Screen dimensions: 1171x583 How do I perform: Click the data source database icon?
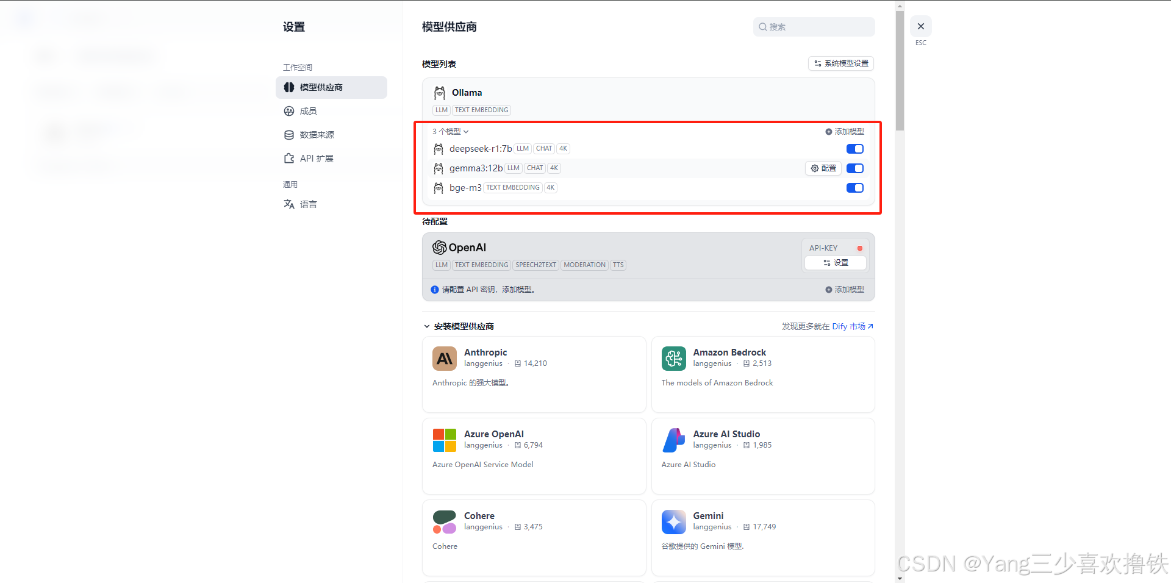[289, 135]
